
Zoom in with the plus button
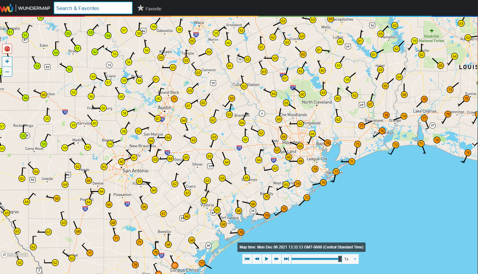tap(7, 61)
